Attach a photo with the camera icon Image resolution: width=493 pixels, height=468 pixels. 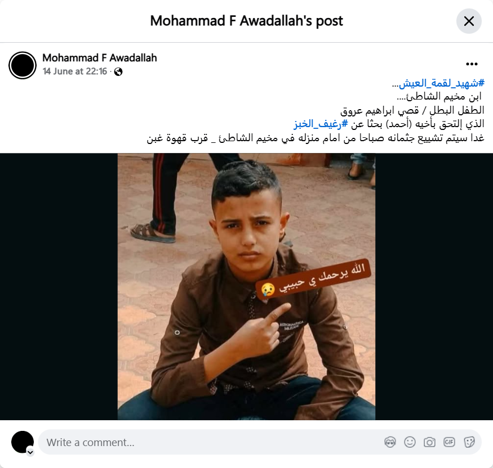[x=429, y=442]
